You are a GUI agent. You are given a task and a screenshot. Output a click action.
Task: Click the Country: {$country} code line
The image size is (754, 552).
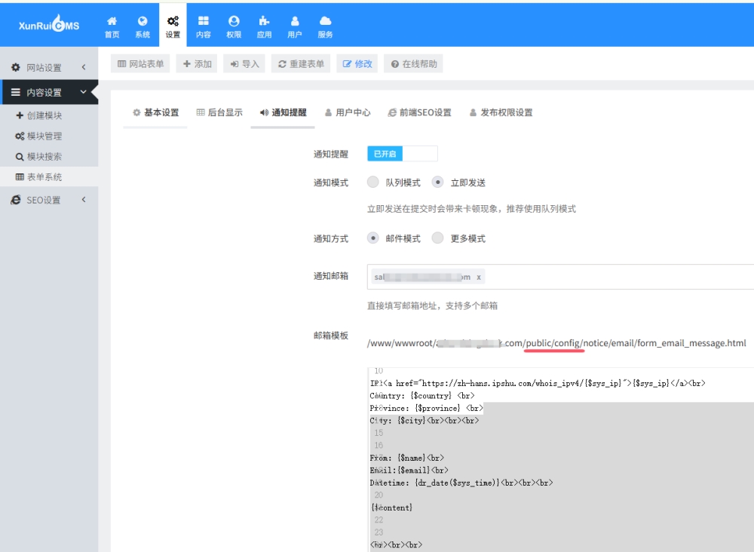point(422,396)
